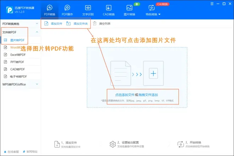Select CAD转PDF in sidebar

point(21,69)
